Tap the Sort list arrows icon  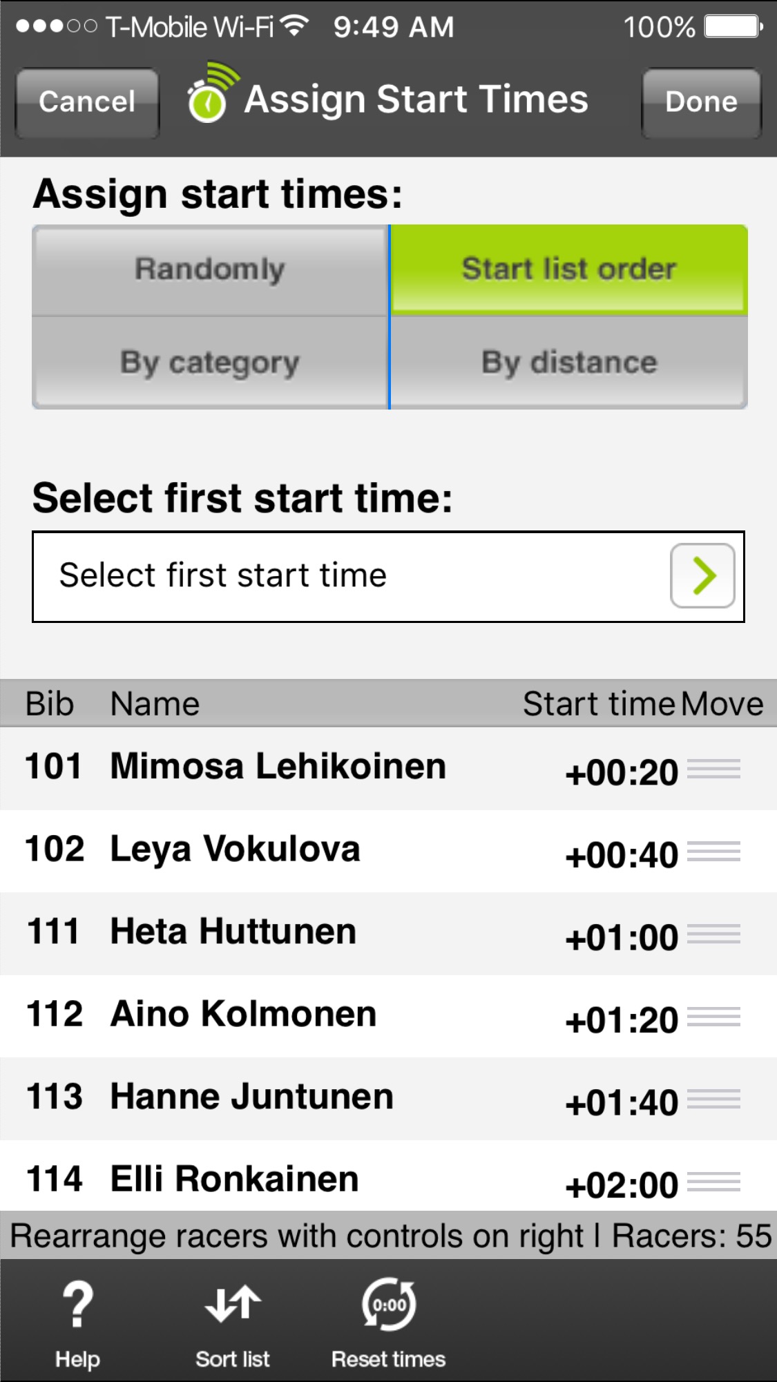coord(233,1305)
